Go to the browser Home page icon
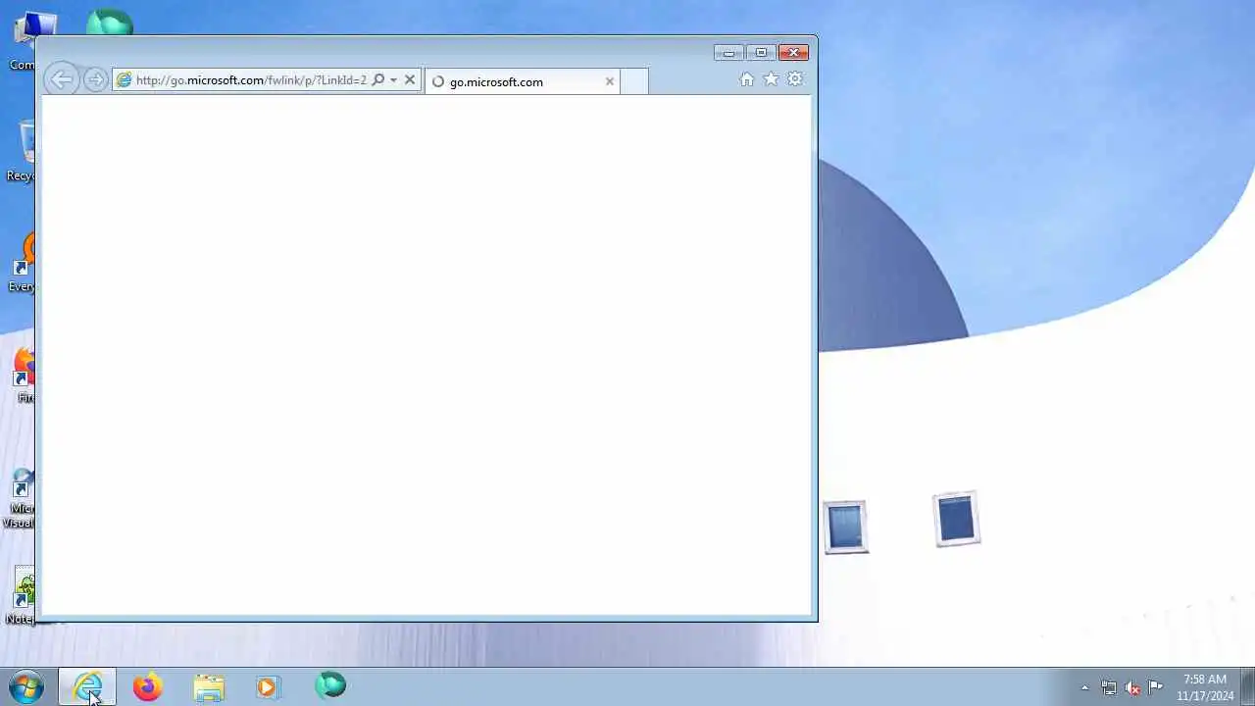This screenshot has height=706, width=1255. pyautogui.click(x=747, y=79)
